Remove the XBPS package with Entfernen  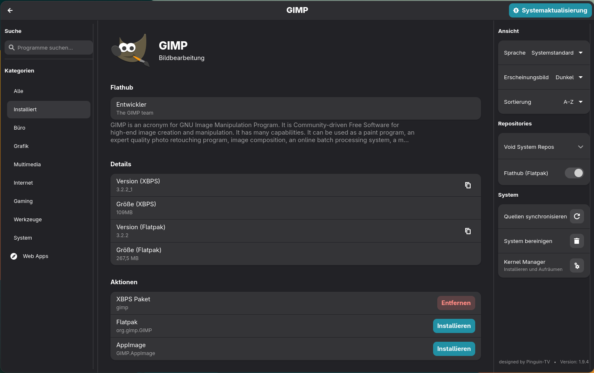pyautogui.click(x=456, y=303)
